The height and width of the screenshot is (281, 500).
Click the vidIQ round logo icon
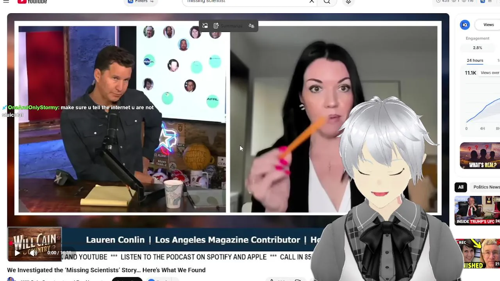[465, 25]
